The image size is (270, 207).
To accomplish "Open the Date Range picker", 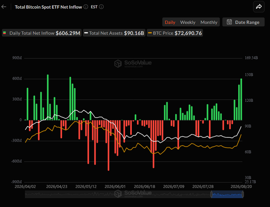I will point(243,22).
